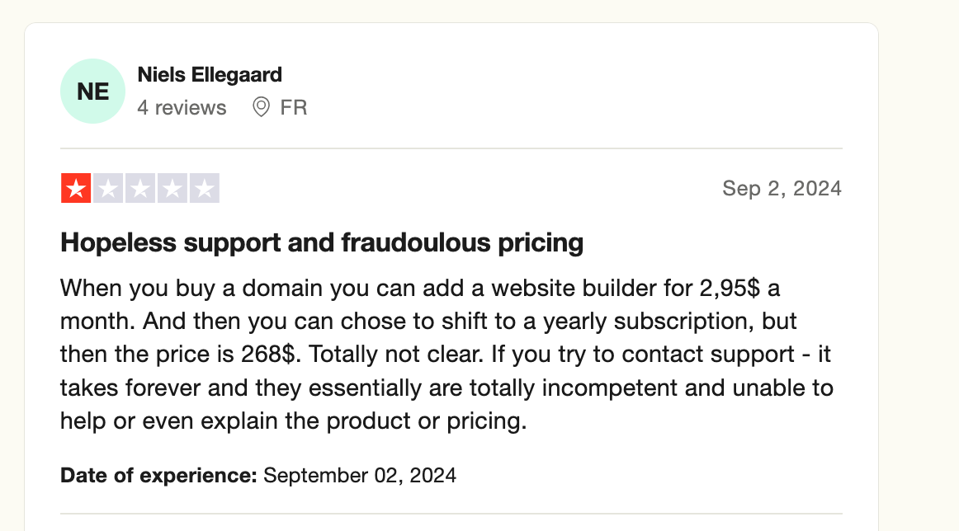Click the review body paragraph
Image resolution: width=959 pixels, height=531 pixels.
pos(446,355)
